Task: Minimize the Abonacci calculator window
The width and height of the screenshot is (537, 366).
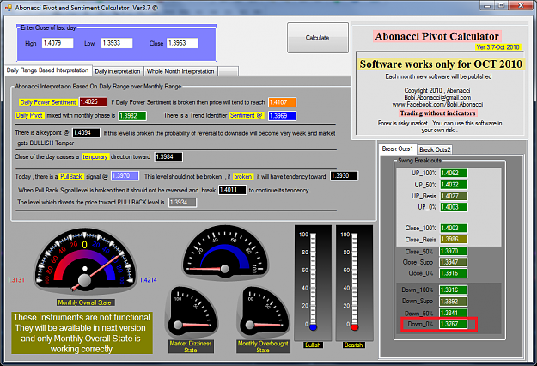Action: click(487, 6)
